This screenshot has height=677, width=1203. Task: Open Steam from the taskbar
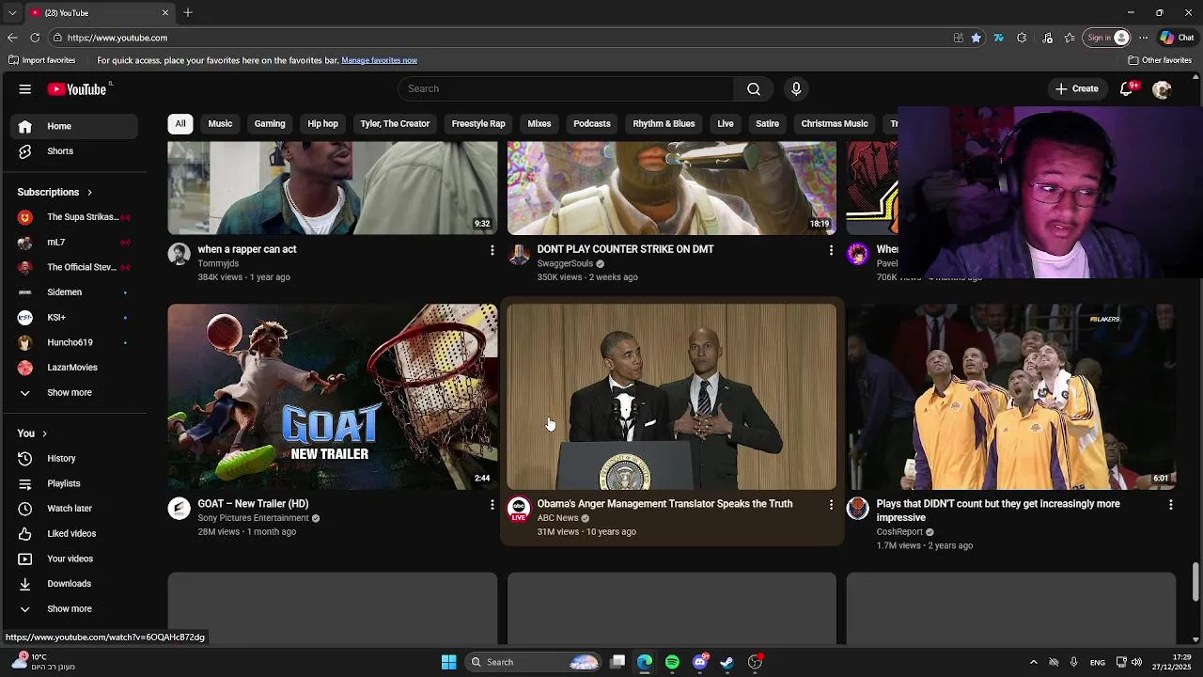(727, 662)
